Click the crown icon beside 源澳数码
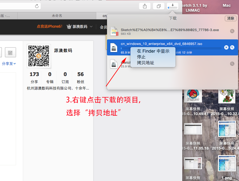Viewport: 239px width, 181px height. point(69,26)
